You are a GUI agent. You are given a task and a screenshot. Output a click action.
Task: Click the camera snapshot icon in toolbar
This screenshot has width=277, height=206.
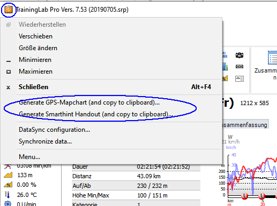point(239,56)
